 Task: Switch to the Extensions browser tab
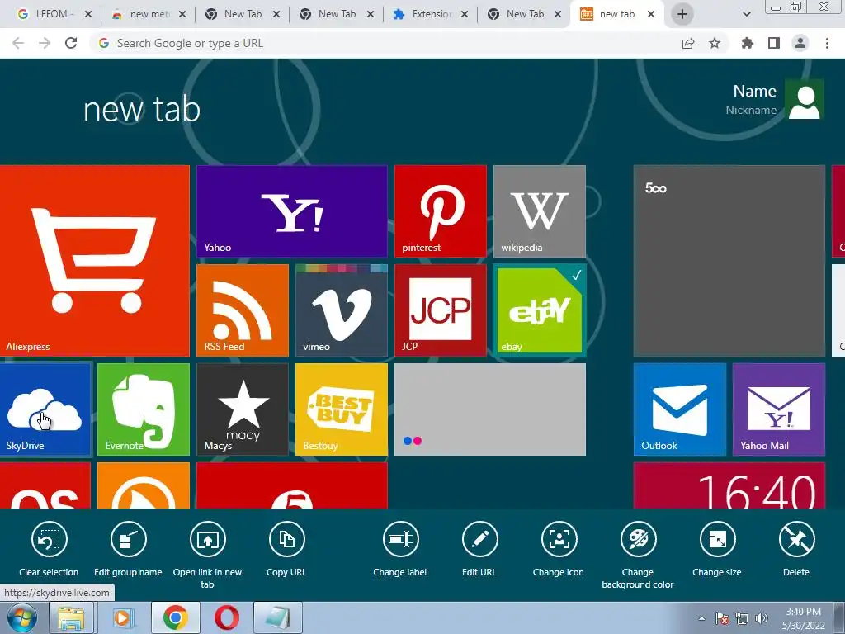(429, 14)
